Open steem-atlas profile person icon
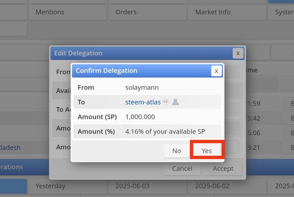Screen dimensions: 294x197 coord(175,102)
